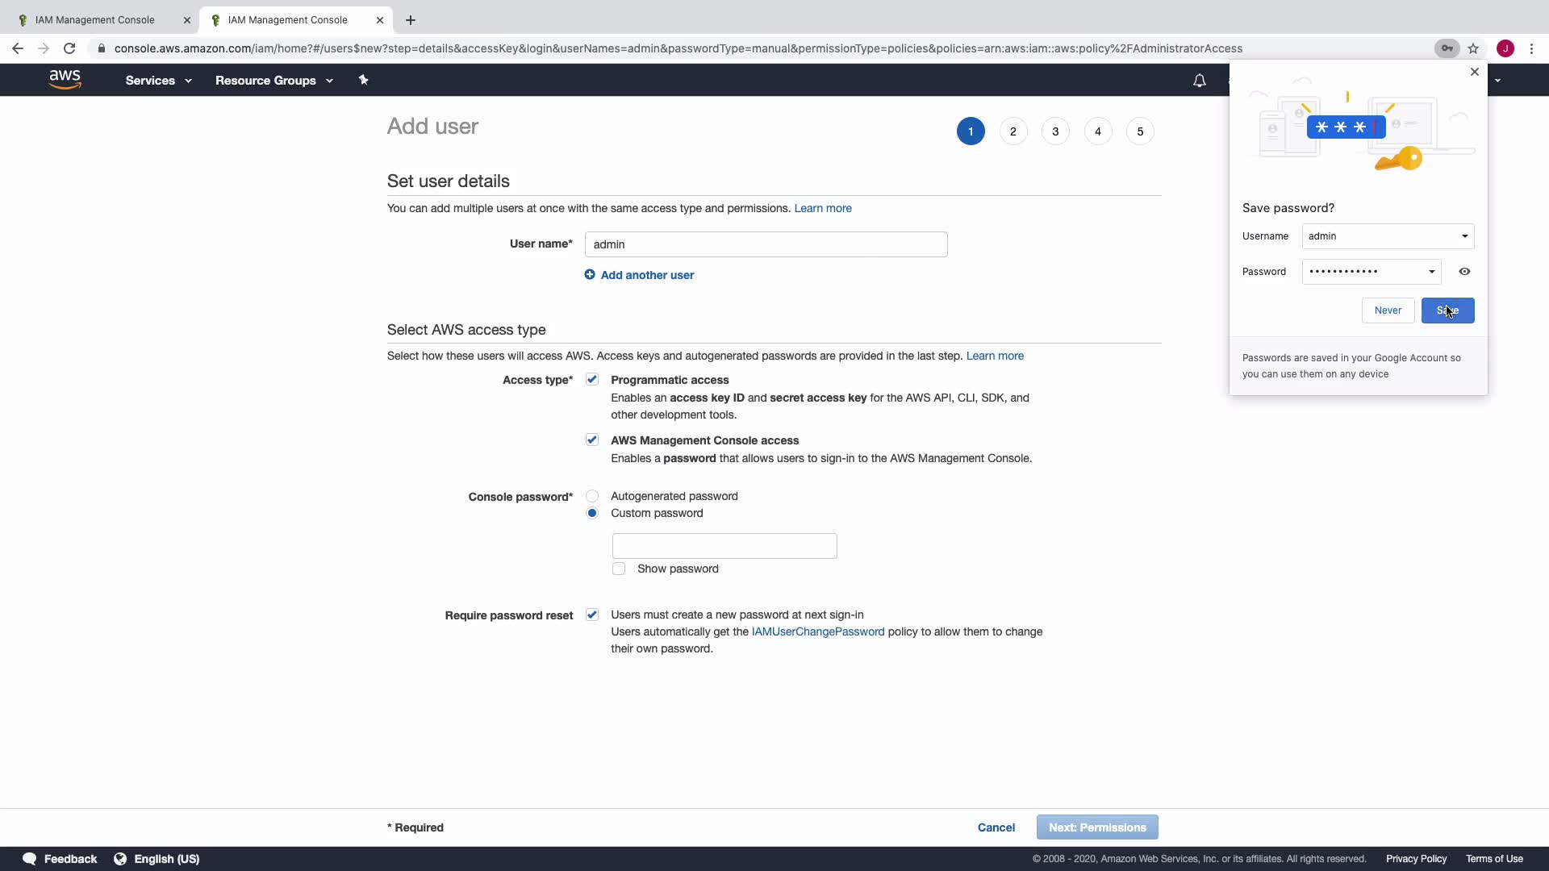Open Chrome's three-dot menu
Viewport: 1549px width, 871px height.
click(x=1531, y=48)
